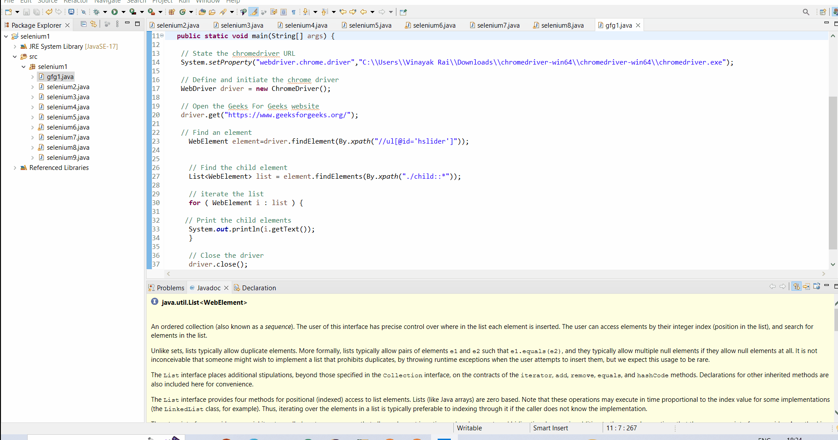Click the Search magnifier at top right
Viewport: 838px width, 440px height.
pos(806,12)
